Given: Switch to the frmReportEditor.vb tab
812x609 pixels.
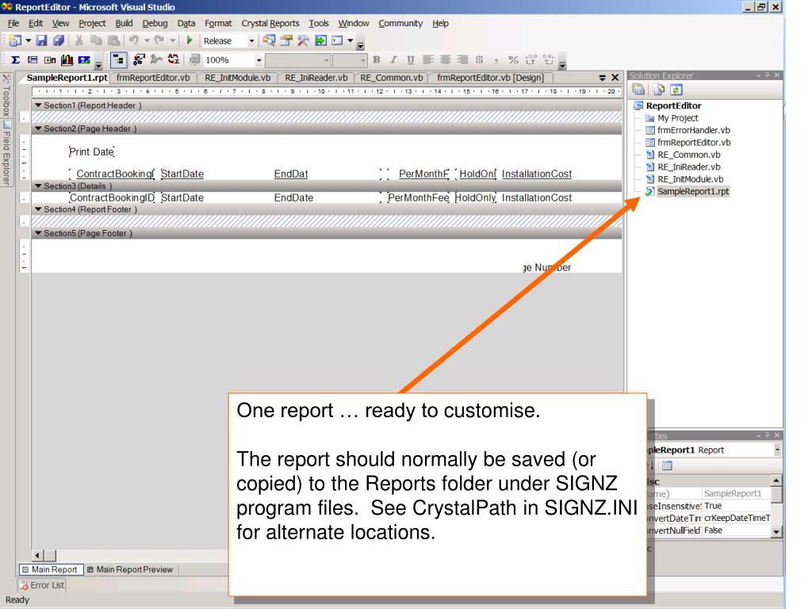Looking at the screenshot, I should pos(153,78).
